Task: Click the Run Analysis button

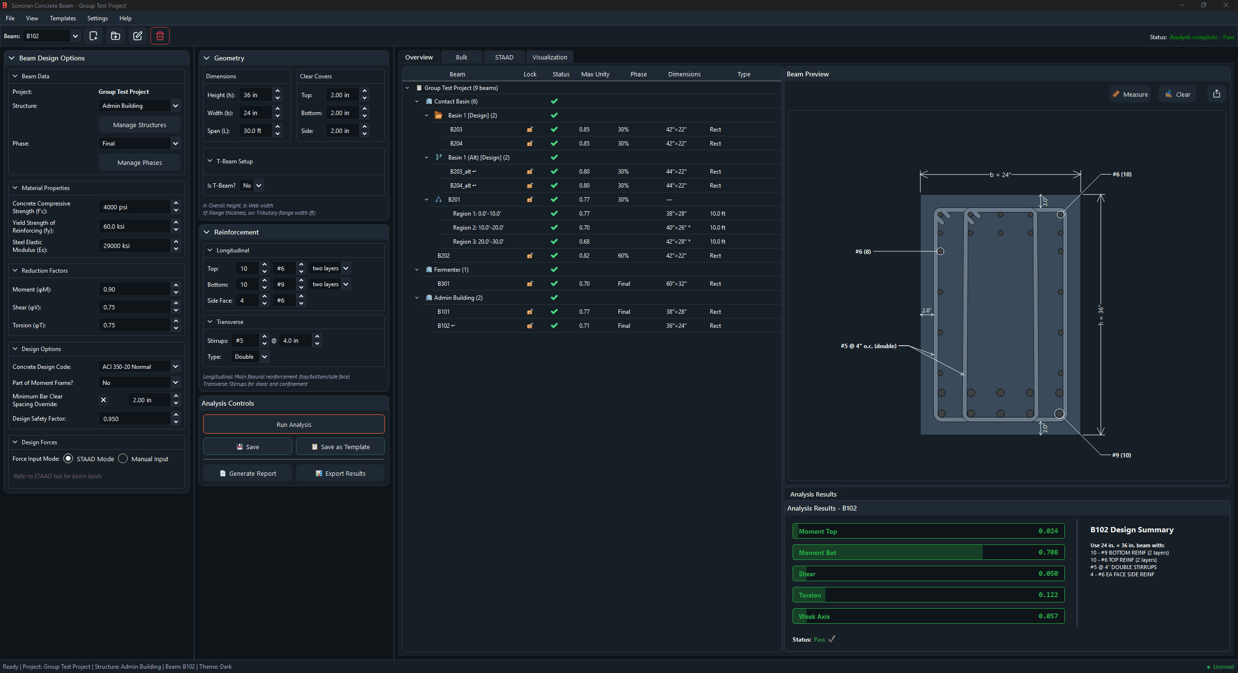Action: [294, 424]
